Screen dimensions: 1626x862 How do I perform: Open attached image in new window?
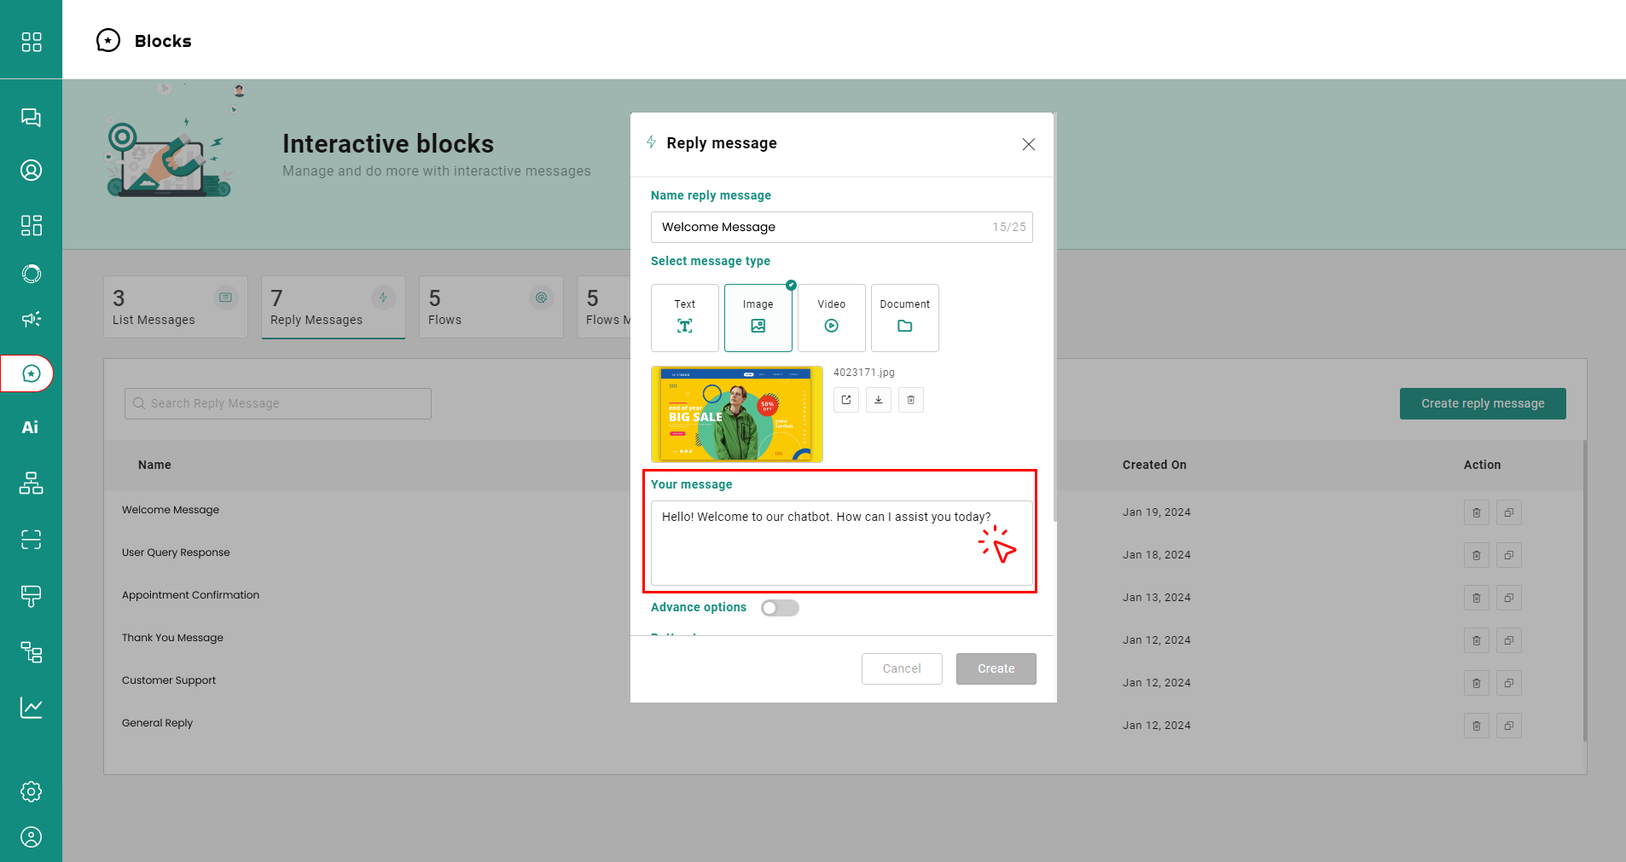[845, 400]
